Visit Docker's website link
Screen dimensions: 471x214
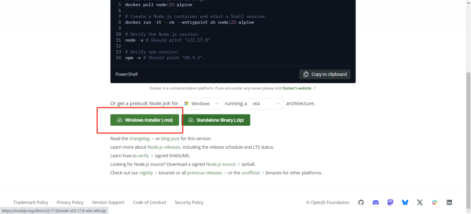[x=299, y=88]
